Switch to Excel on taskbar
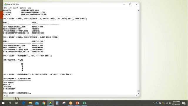188x106 pixels. point(84,103)
